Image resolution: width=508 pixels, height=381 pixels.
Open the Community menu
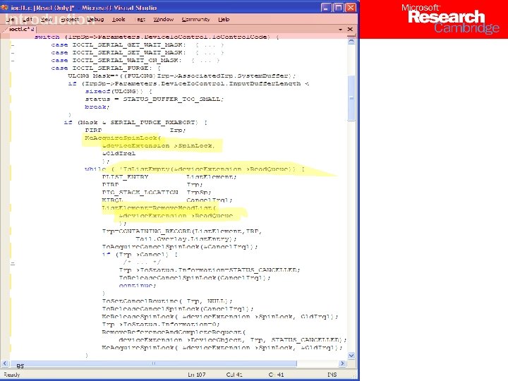coord(195,20)
